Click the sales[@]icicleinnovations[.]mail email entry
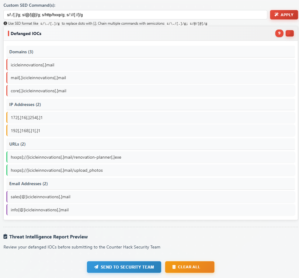This screenshot has width=299, height=278. (x=40, y=197)
